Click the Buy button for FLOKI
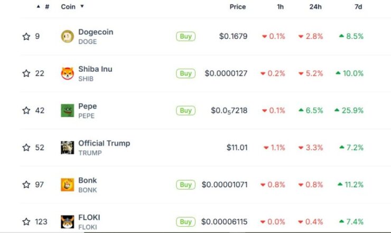 tap(185, 221)
